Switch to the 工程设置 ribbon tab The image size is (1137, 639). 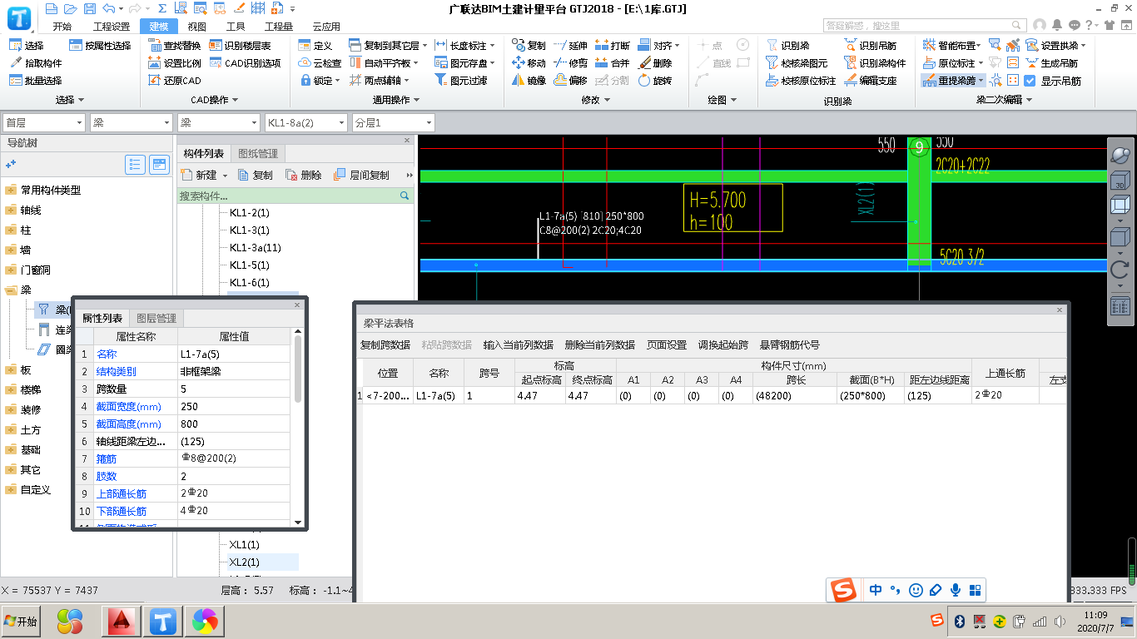coord(112,27)
